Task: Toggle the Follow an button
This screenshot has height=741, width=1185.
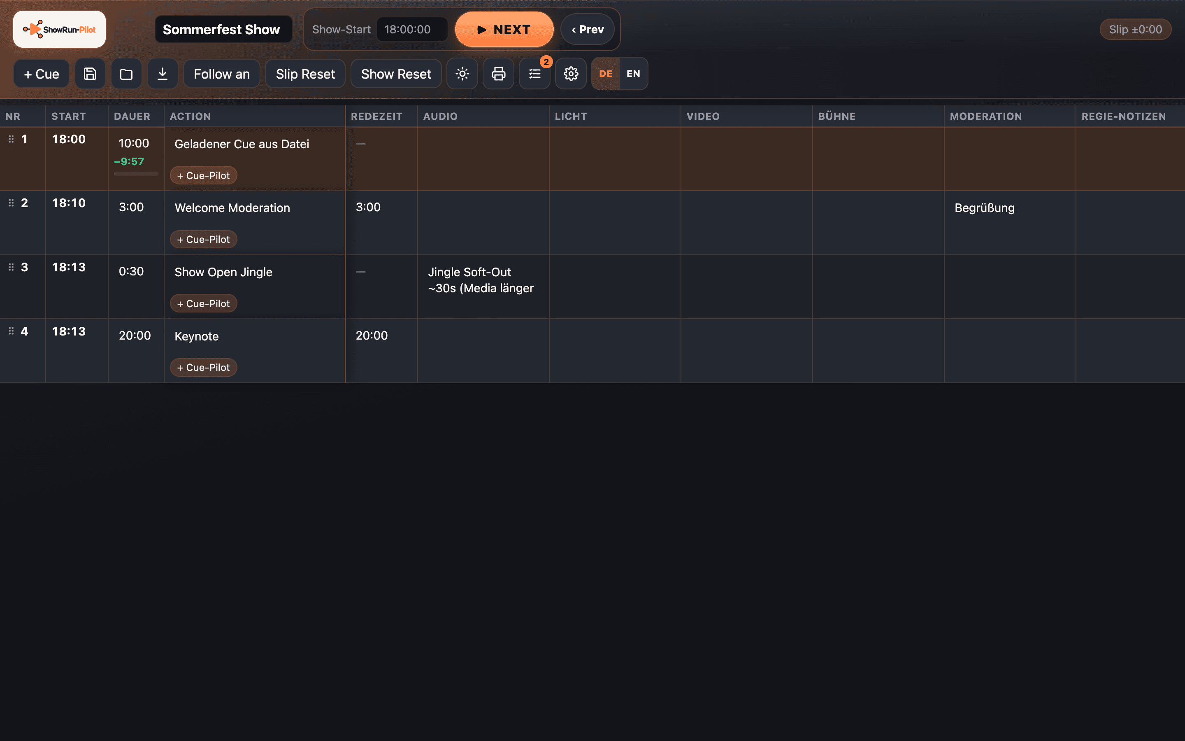Action: (222, 74)
